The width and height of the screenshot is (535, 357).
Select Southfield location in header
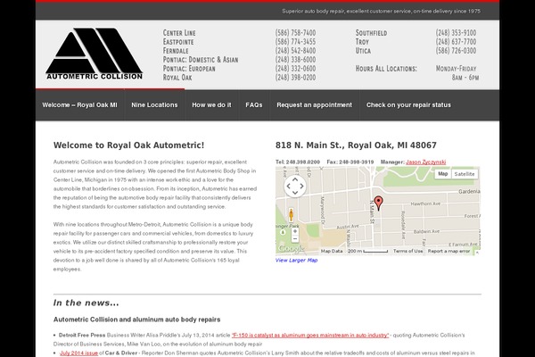(x=371, y=33)
